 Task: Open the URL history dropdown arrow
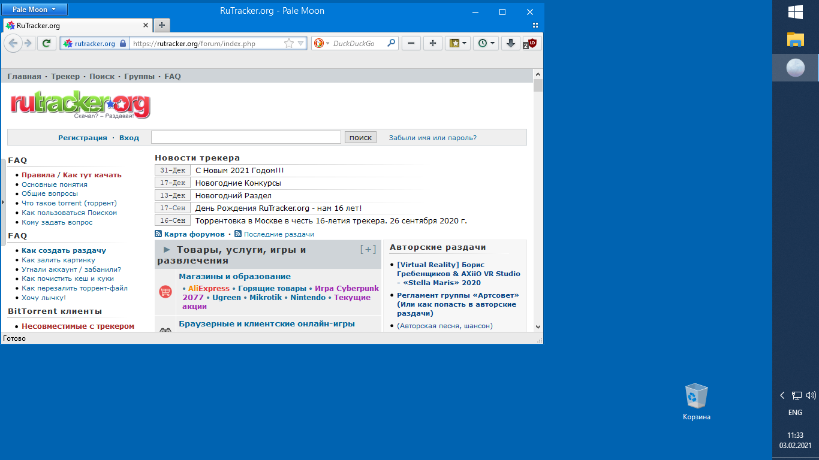click(301, 44)
